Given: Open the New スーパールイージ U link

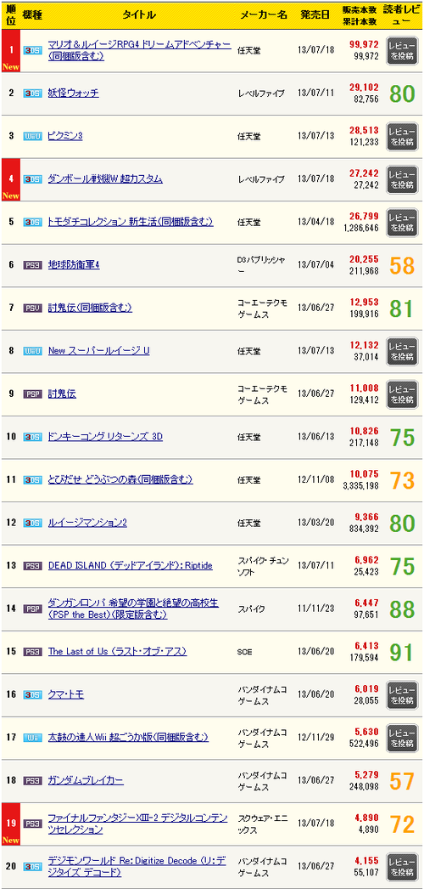Looking at the screenshot, I should [x=99, y=351].
